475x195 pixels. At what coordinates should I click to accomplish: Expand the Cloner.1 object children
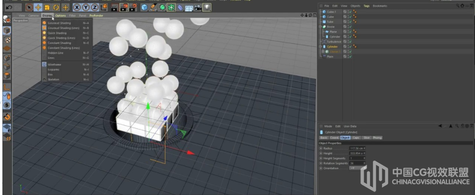(x=323, y=52)
